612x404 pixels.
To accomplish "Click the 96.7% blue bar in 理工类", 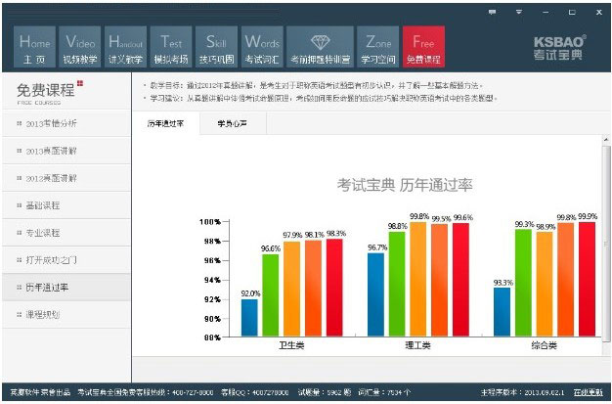I will pyautogui.click(x=375, y=294).
